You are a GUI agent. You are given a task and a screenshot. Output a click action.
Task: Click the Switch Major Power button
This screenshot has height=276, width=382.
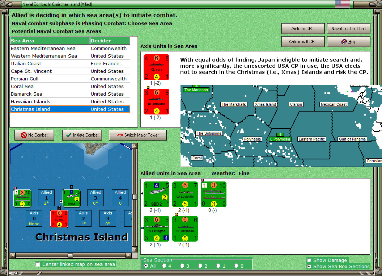[x=138, y=135]
